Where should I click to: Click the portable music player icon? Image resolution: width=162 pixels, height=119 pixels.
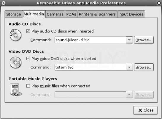[16, 90]
